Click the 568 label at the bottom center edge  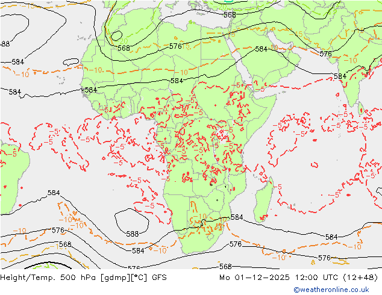tap(225, 267)
